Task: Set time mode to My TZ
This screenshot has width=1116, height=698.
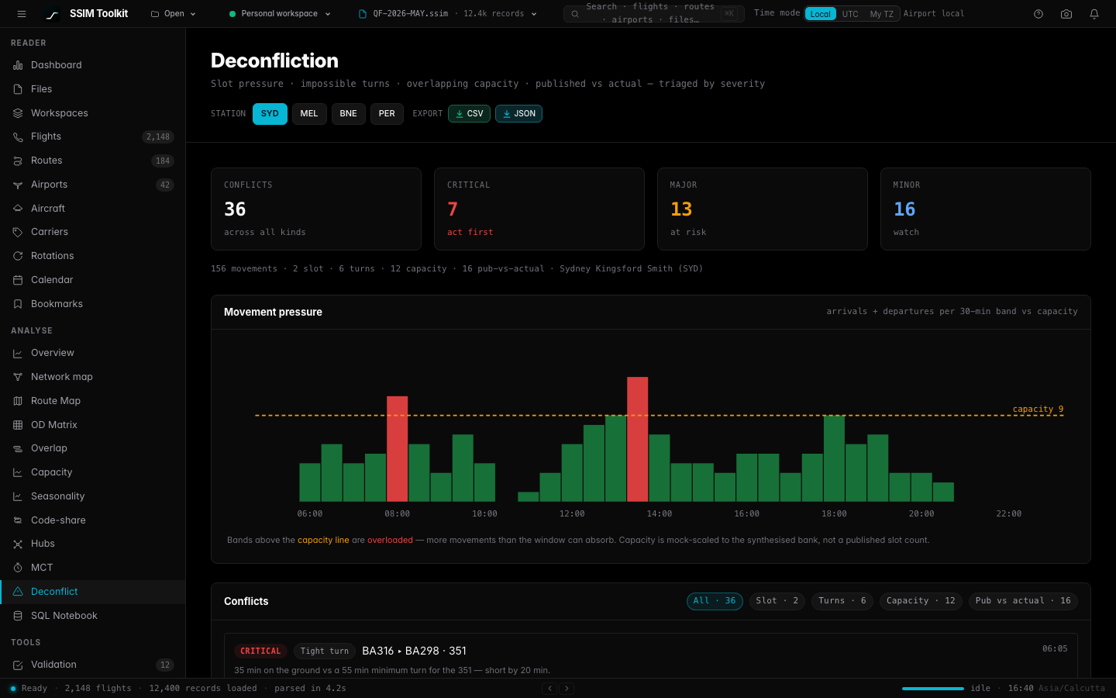Action: click(881, 14)
